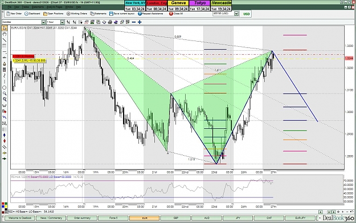
Task: Click the red current price tag on axis
Action: point(349,58)
